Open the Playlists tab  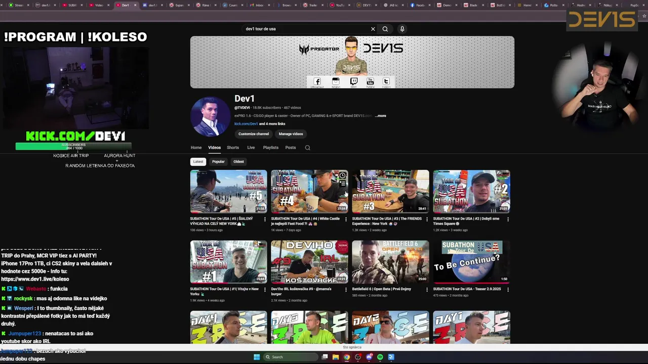270,148
